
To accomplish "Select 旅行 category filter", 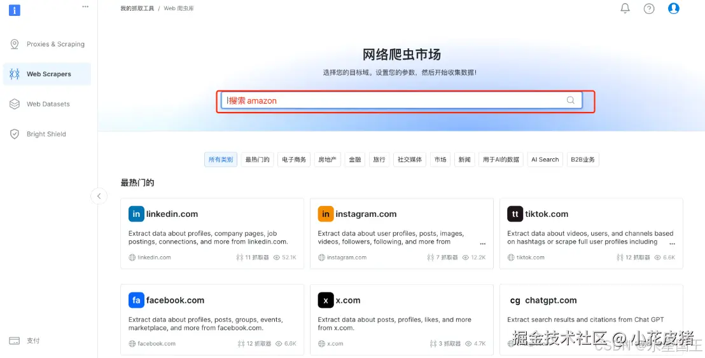I will (379, 160).
